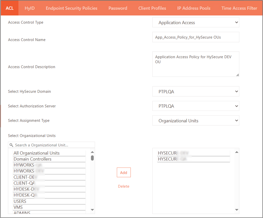Open the Client Profiles tab
The width and height of the screenshot is (263, 218).
(152, 8)
